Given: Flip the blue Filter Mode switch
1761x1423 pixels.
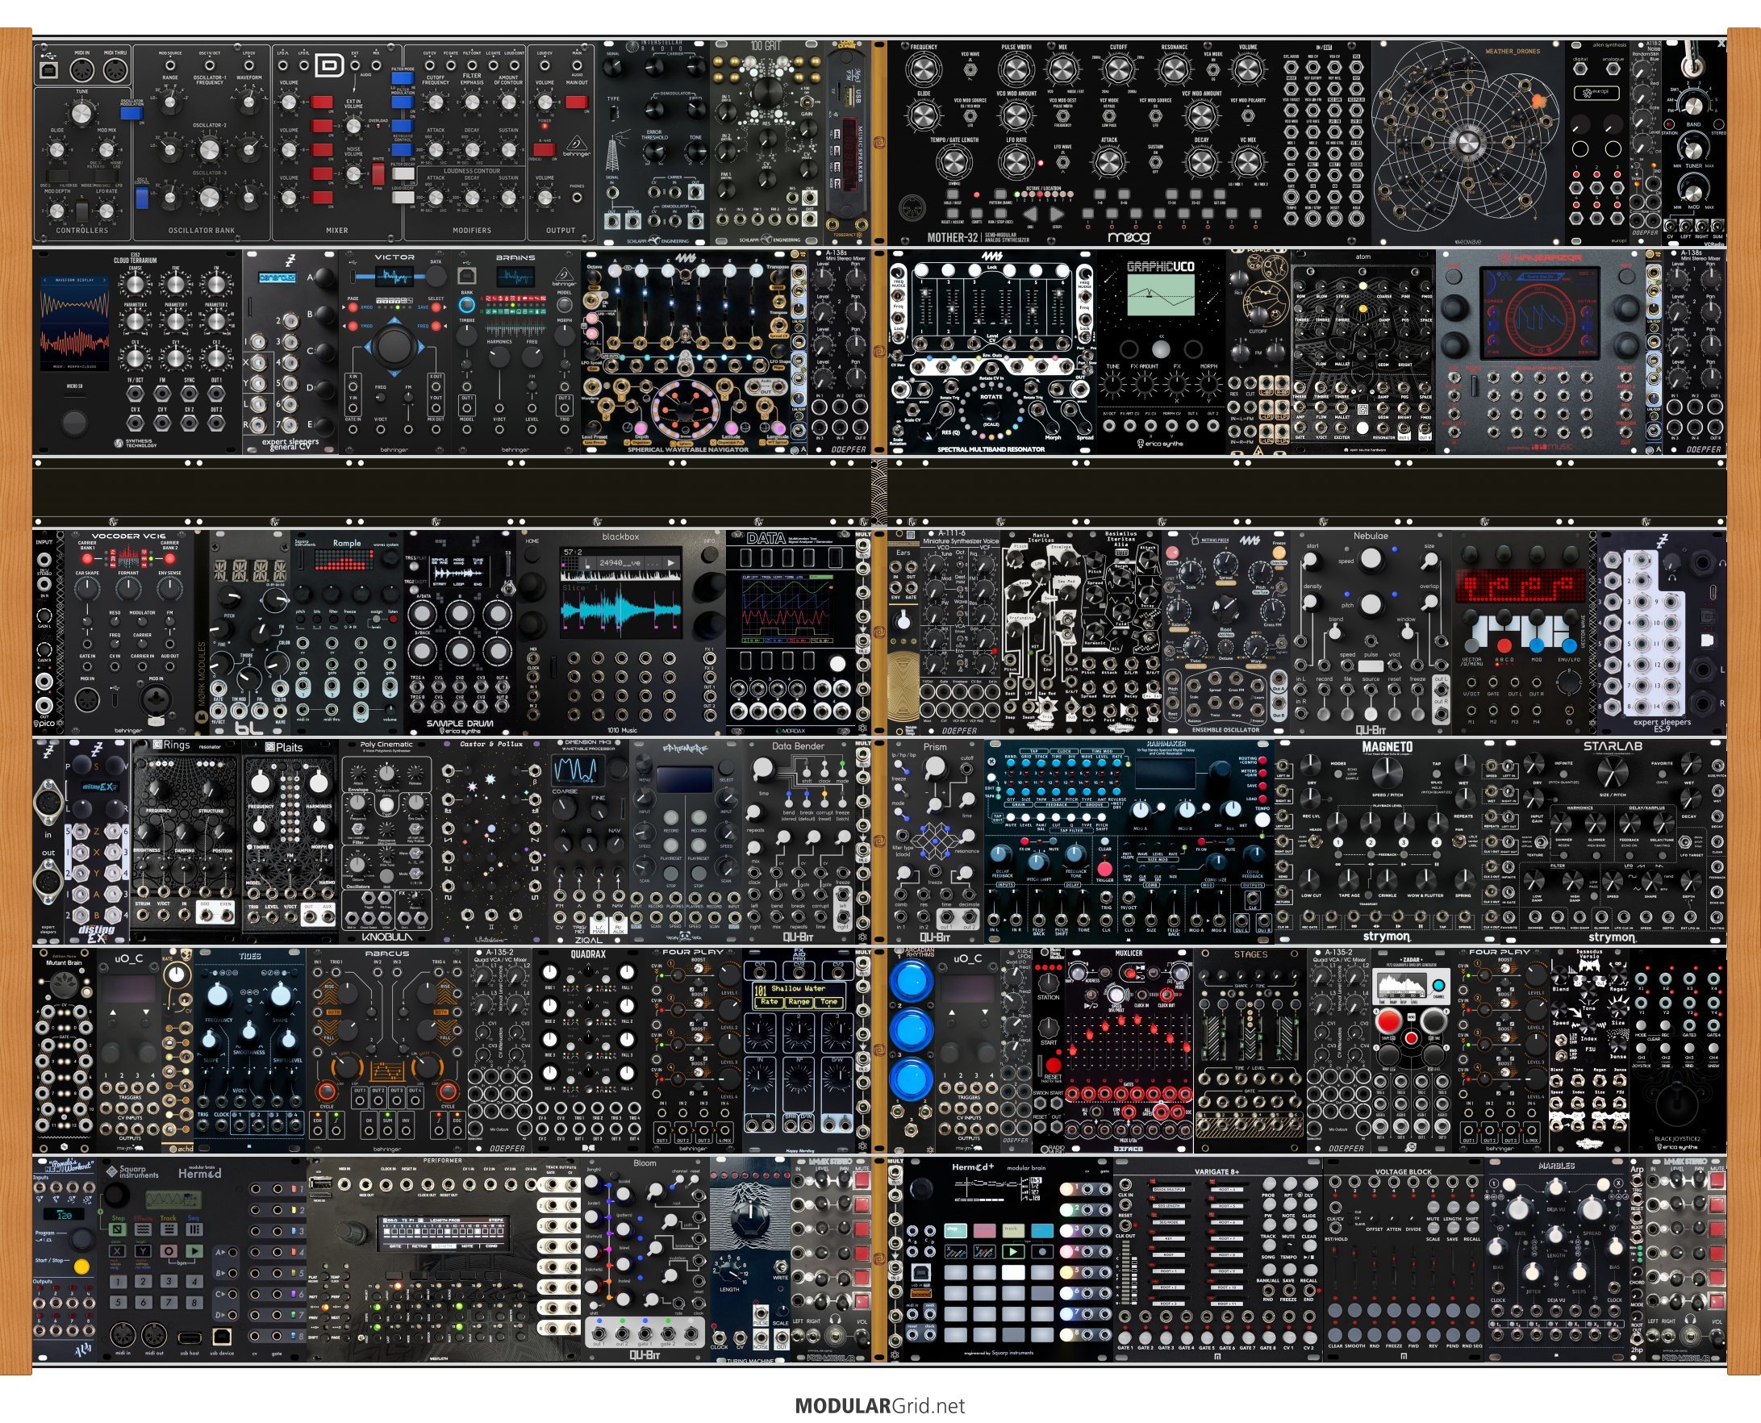Looking at the screenshot, I should [403, 79].
